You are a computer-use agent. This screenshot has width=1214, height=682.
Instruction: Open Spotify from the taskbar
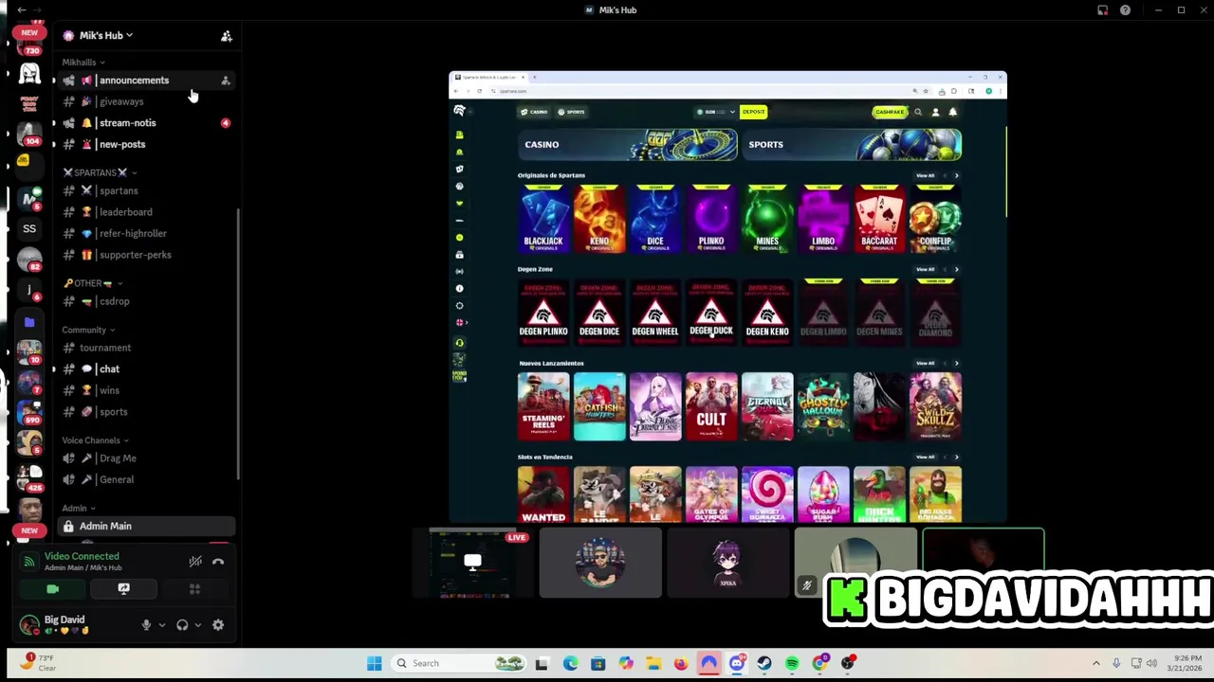[792, 663]
